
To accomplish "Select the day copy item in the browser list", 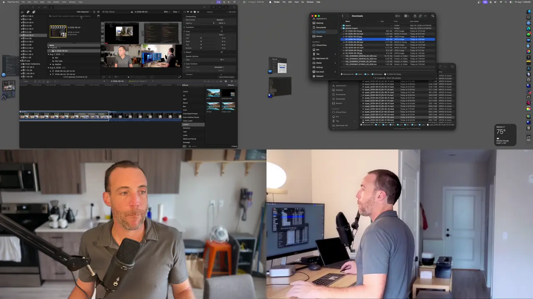I will point(59,61).
